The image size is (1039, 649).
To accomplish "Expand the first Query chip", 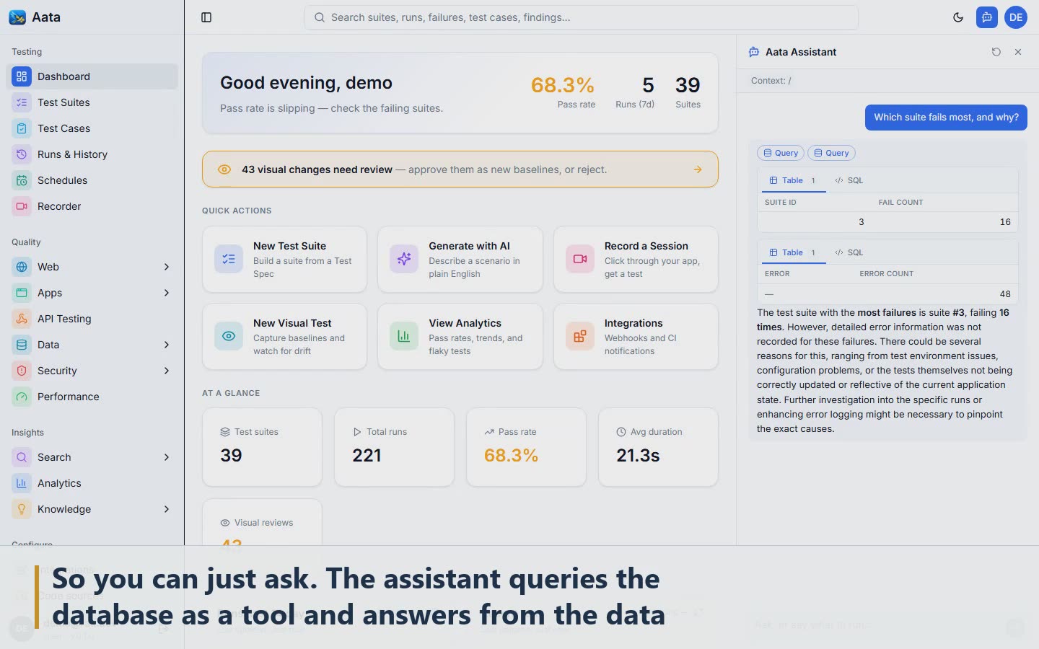I will click(781, 153).
